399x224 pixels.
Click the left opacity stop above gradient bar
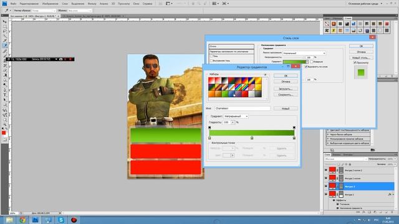pos(209,128)
